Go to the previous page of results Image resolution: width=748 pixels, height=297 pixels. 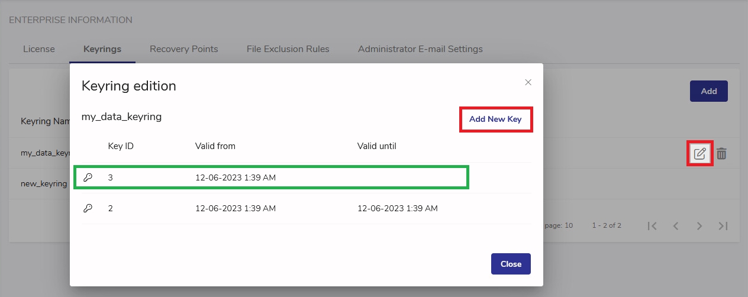(x=676, y=225)
